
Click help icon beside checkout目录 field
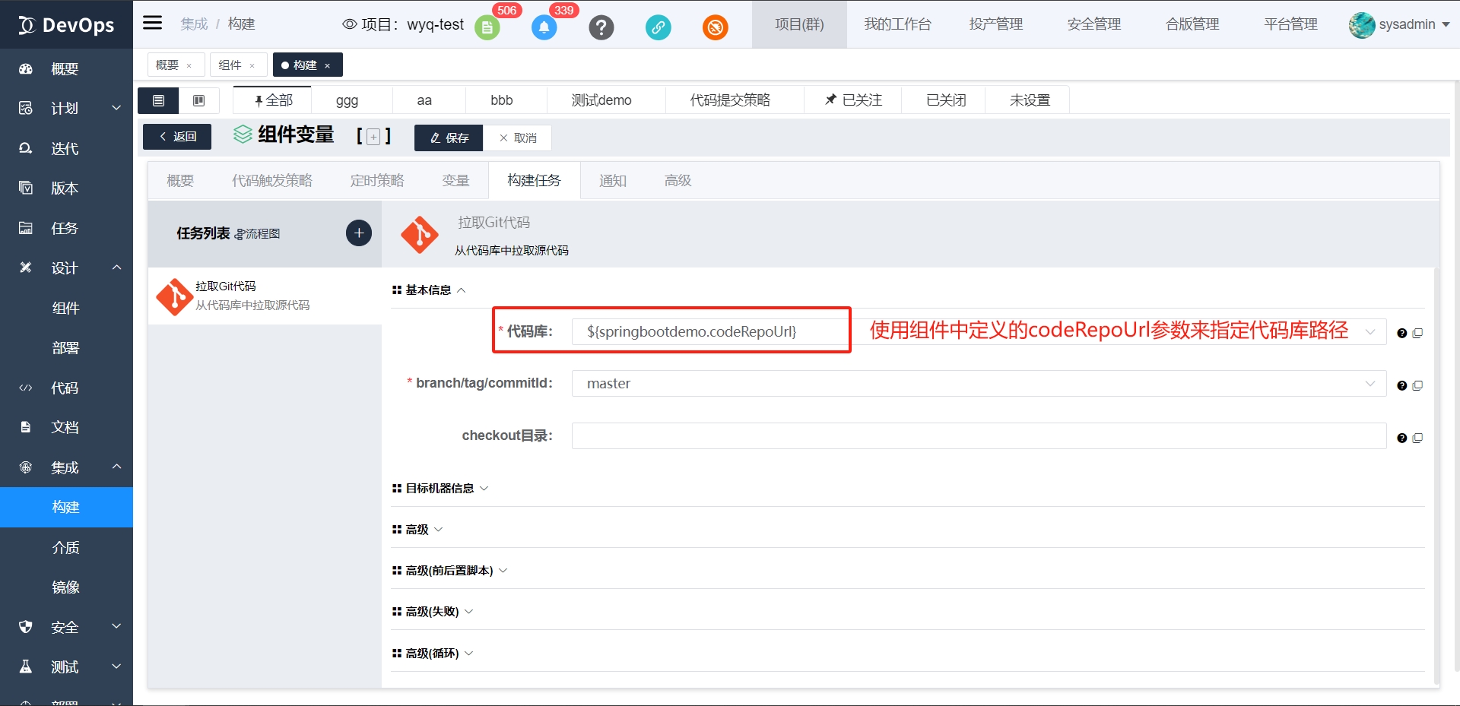(1401, 438)
